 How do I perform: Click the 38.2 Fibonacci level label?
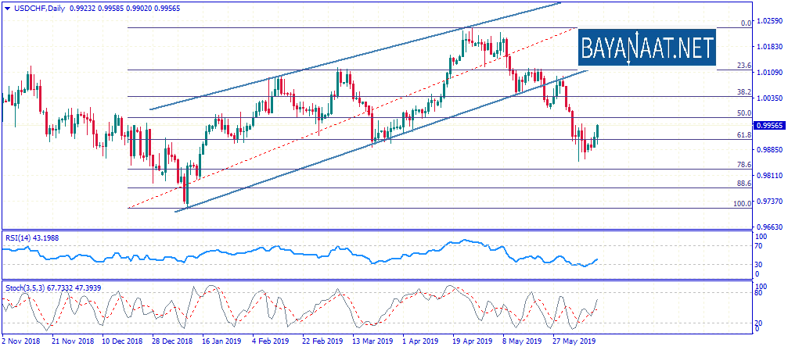tap(744, 91)
